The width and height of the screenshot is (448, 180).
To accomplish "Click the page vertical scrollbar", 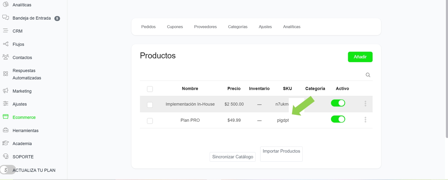I will (446, 70).
